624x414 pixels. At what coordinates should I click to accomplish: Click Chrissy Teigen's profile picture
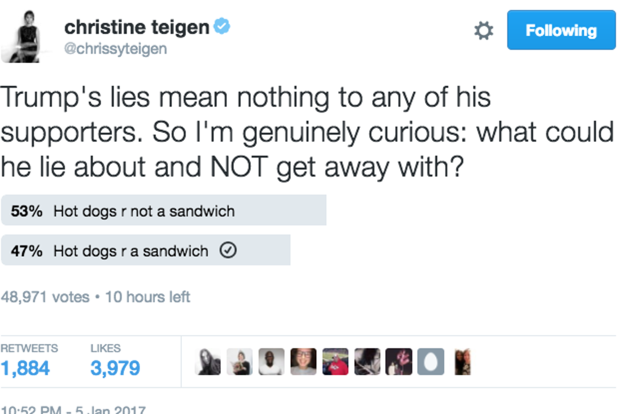point(27,36)
